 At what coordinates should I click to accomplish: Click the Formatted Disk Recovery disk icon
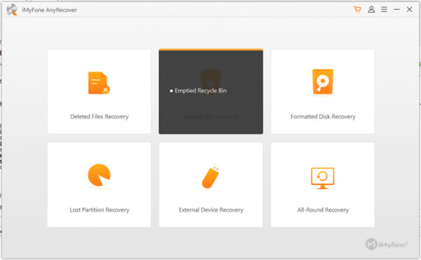coord(323,82)
